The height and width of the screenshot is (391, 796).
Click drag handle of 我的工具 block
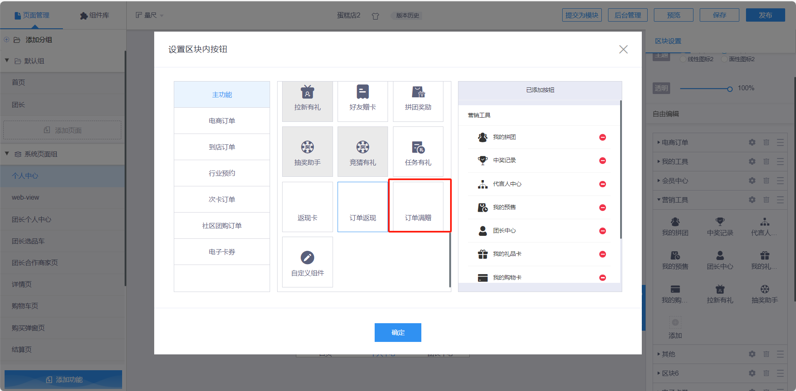click(x=780, y=161)
